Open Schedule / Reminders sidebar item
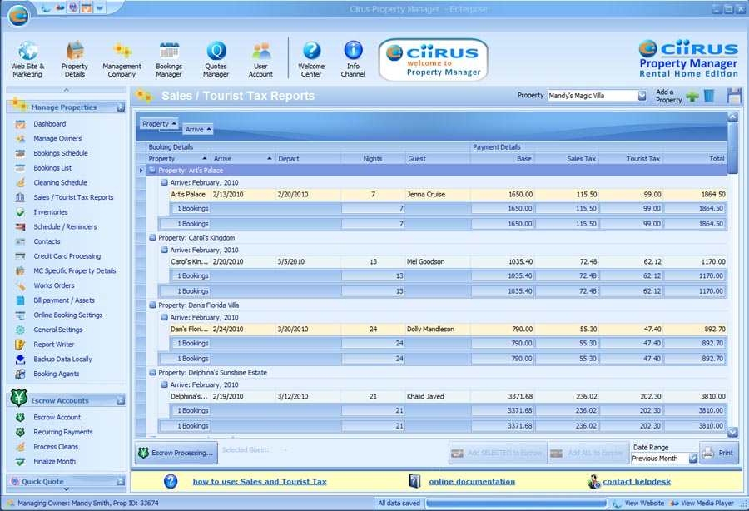The width and height of the screenshot is (749, 511). [65, 227]
